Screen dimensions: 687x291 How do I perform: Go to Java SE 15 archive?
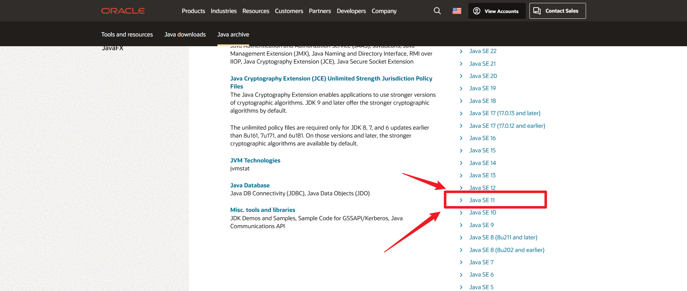coord(483,150)
